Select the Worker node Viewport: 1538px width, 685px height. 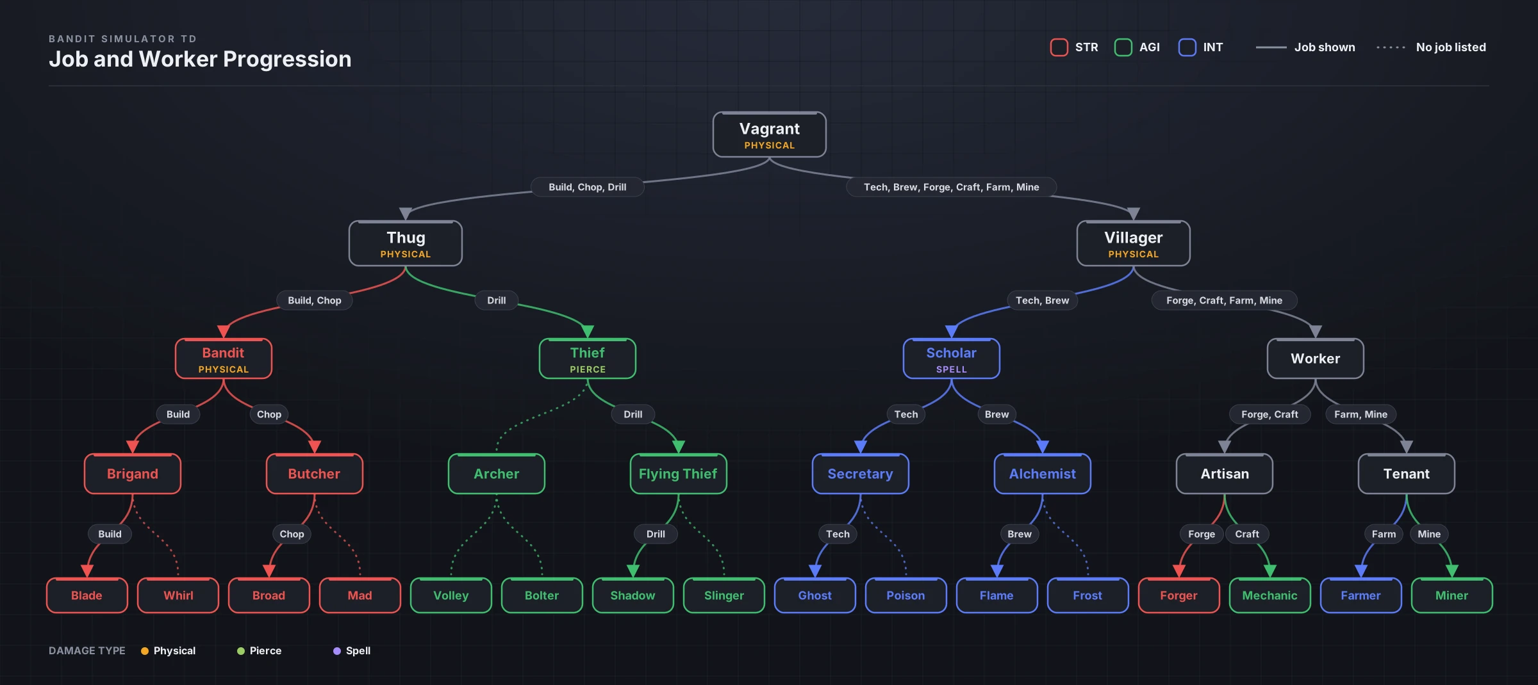tap(1316, 359)
